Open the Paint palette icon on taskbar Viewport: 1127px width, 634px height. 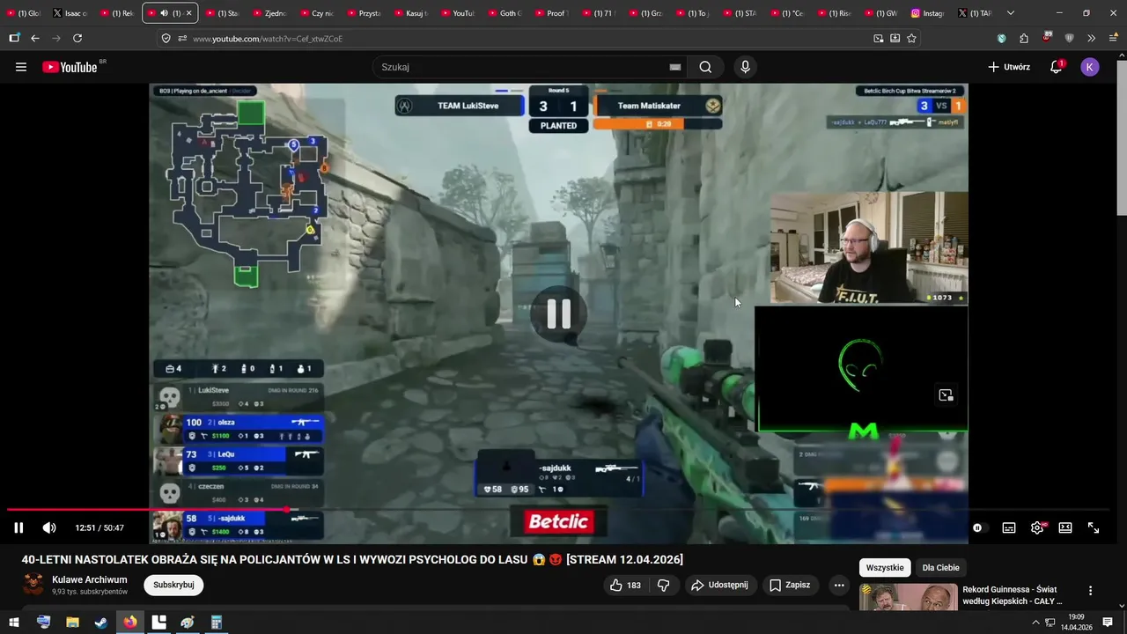coord(188,623)
